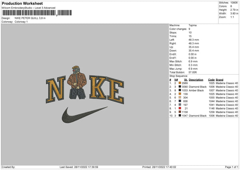Click 'Page 1 of 1' in the footer

pos(232,167)
